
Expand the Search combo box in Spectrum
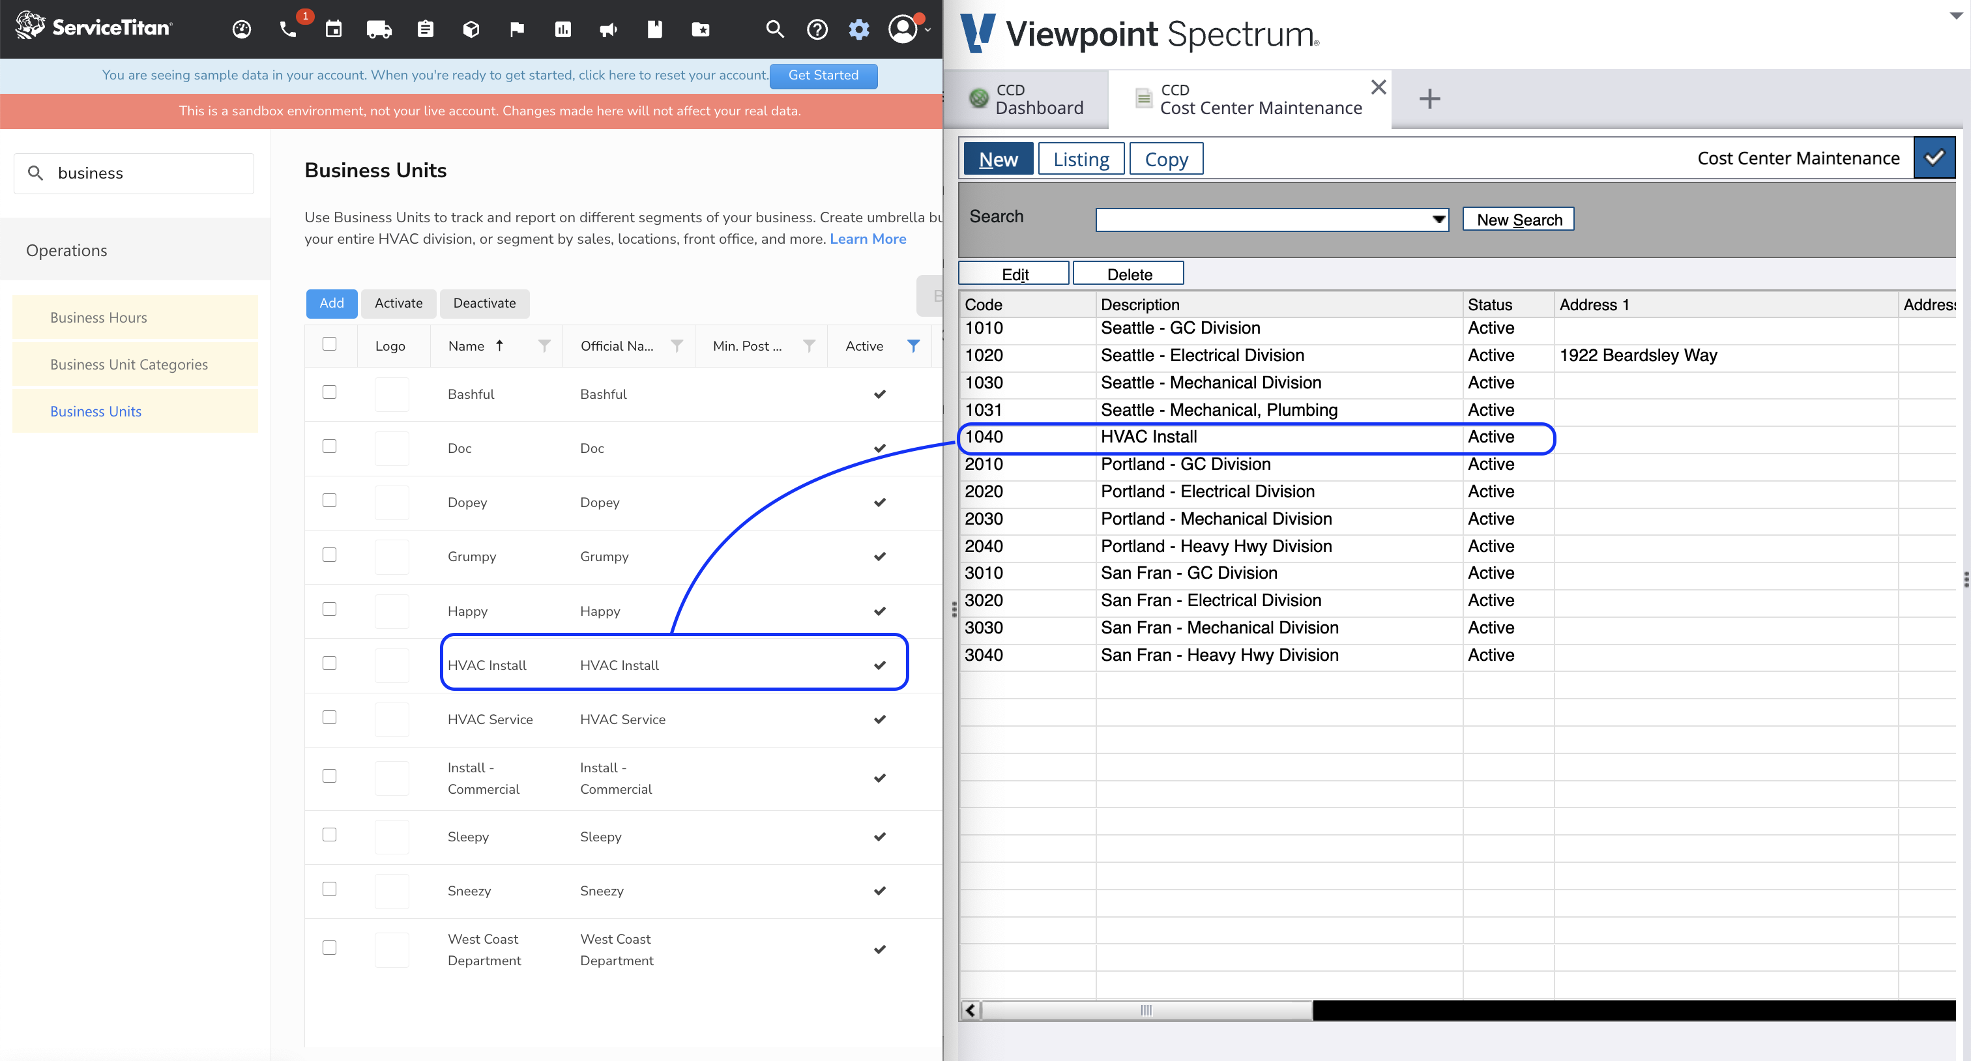tap(1438, 220)
